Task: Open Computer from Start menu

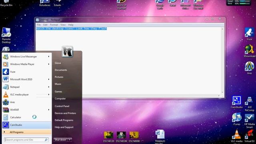Action: (x=60, y=99)
